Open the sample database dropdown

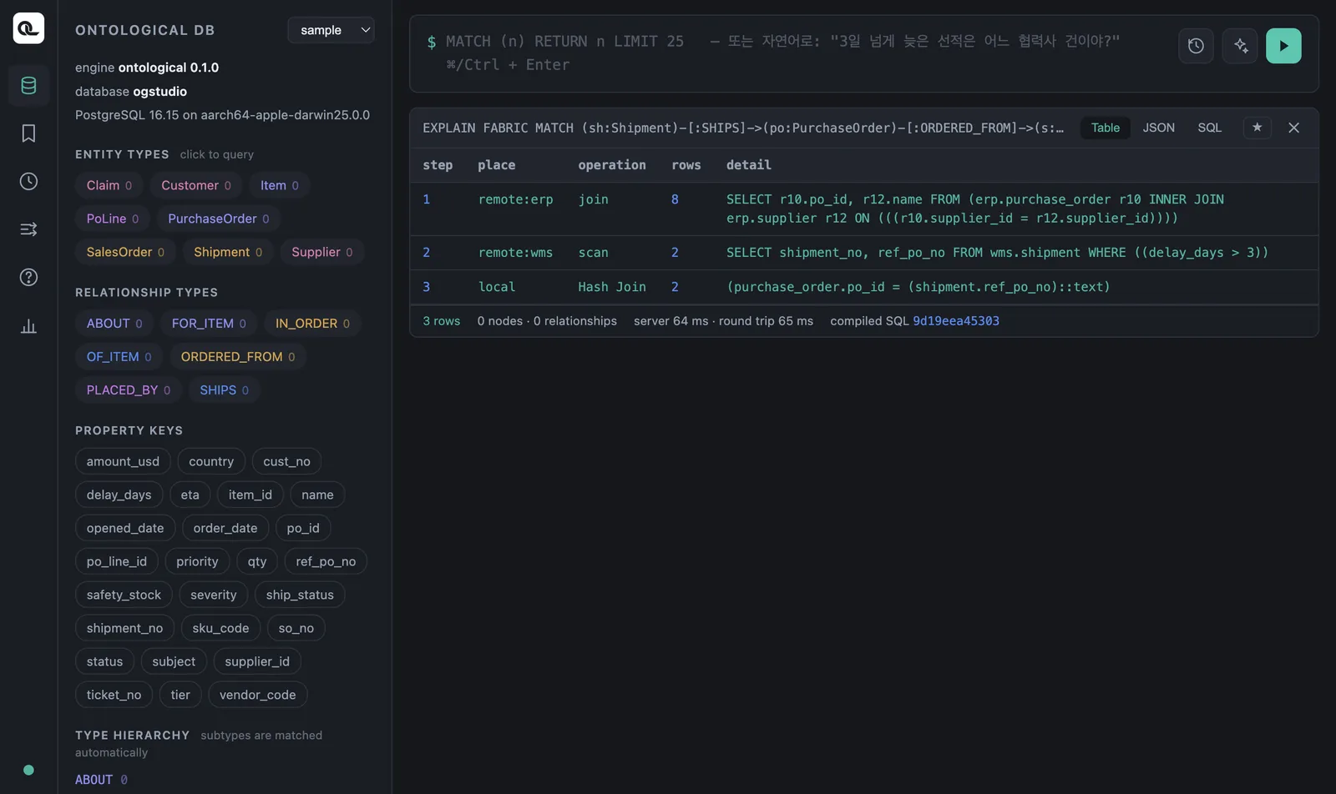(x=331, y=30)
